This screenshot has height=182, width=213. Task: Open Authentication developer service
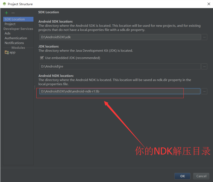point(16,38)
